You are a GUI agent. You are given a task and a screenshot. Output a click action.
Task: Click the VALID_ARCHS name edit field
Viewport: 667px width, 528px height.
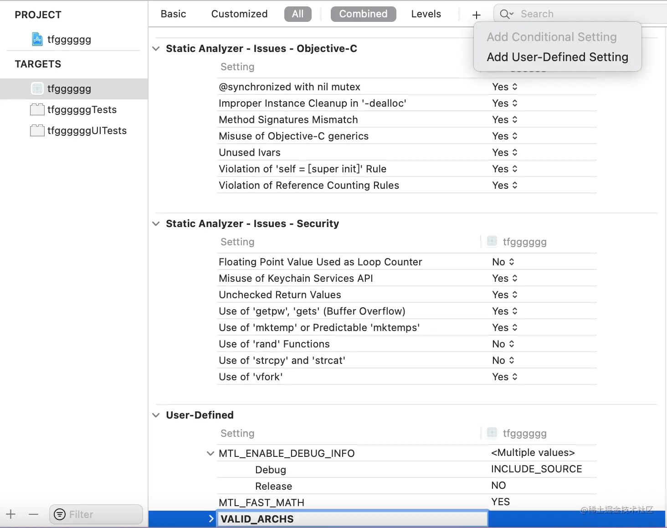[353, 519]
